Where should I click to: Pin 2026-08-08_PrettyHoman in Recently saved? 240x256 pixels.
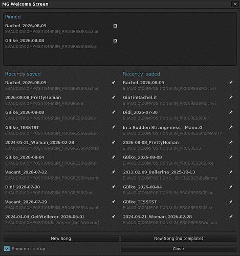click(113, 97)
